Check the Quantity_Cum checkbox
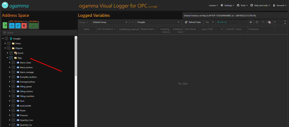 click(13, 120)
